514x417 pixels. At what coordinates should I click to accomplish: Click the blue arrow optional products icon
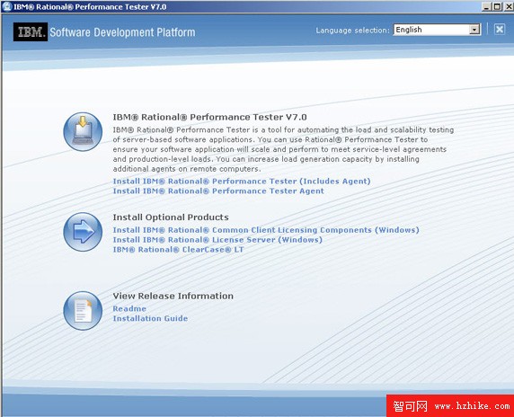83,232
